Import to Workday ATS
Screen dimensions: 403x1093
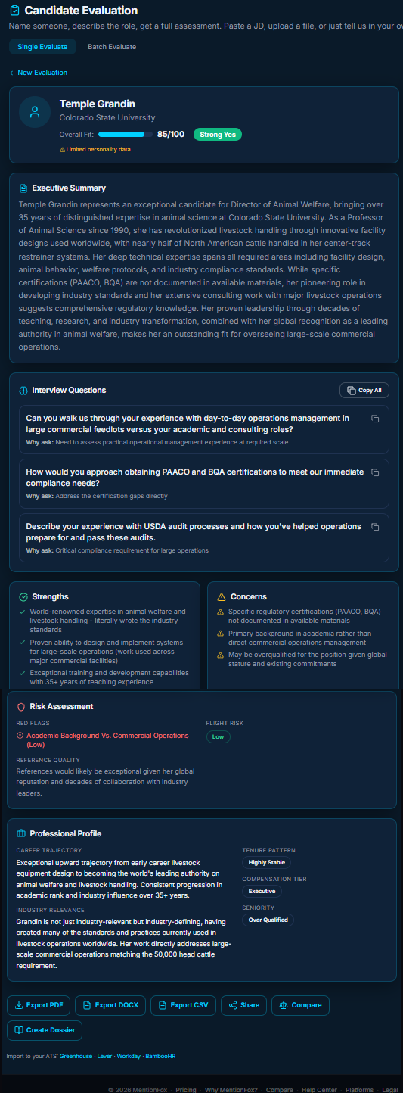tap(129, 1056)
